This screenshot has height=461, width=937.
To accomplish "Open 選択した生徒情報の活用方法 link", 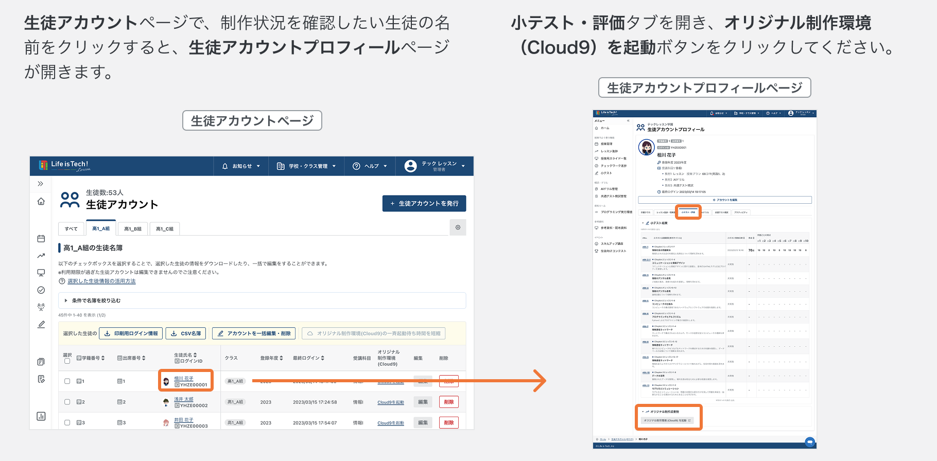I will coord(101,281).
